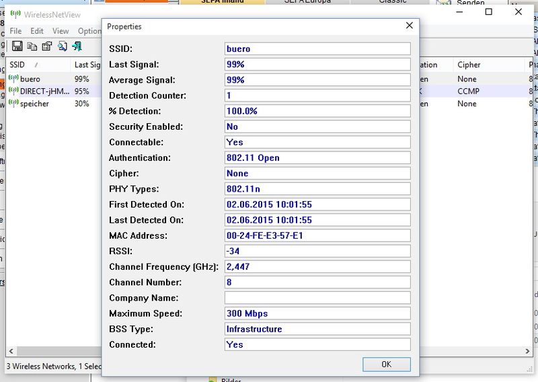Click the BSS Type field Infrastructure

pyautogui.click(x=317, y=329)
